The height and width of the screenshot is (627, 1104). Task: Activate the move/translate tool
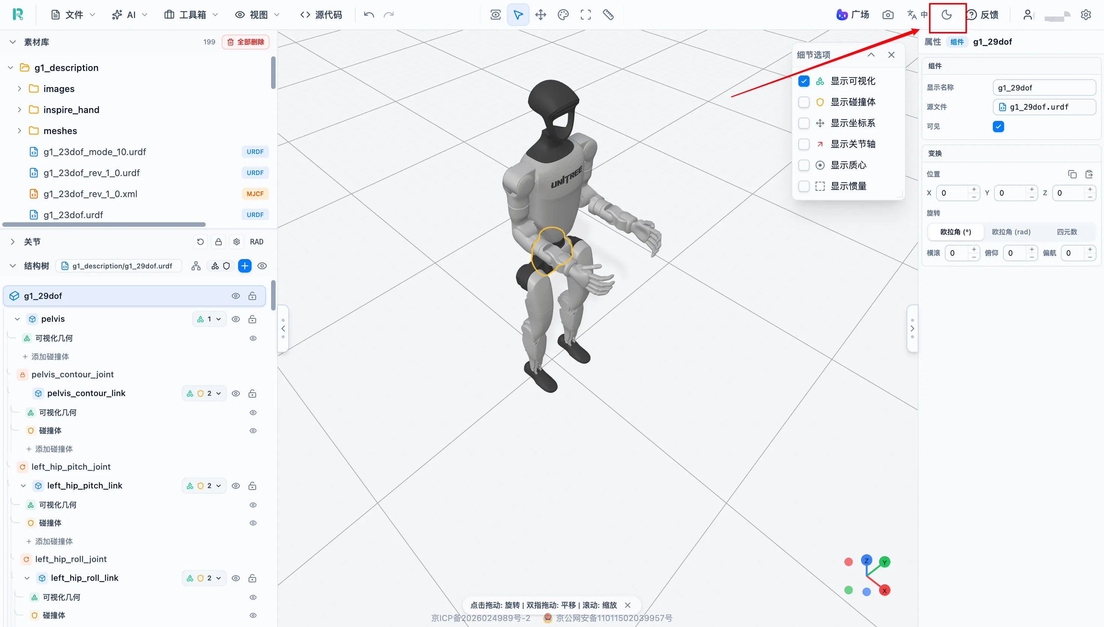tap(541, 15)
